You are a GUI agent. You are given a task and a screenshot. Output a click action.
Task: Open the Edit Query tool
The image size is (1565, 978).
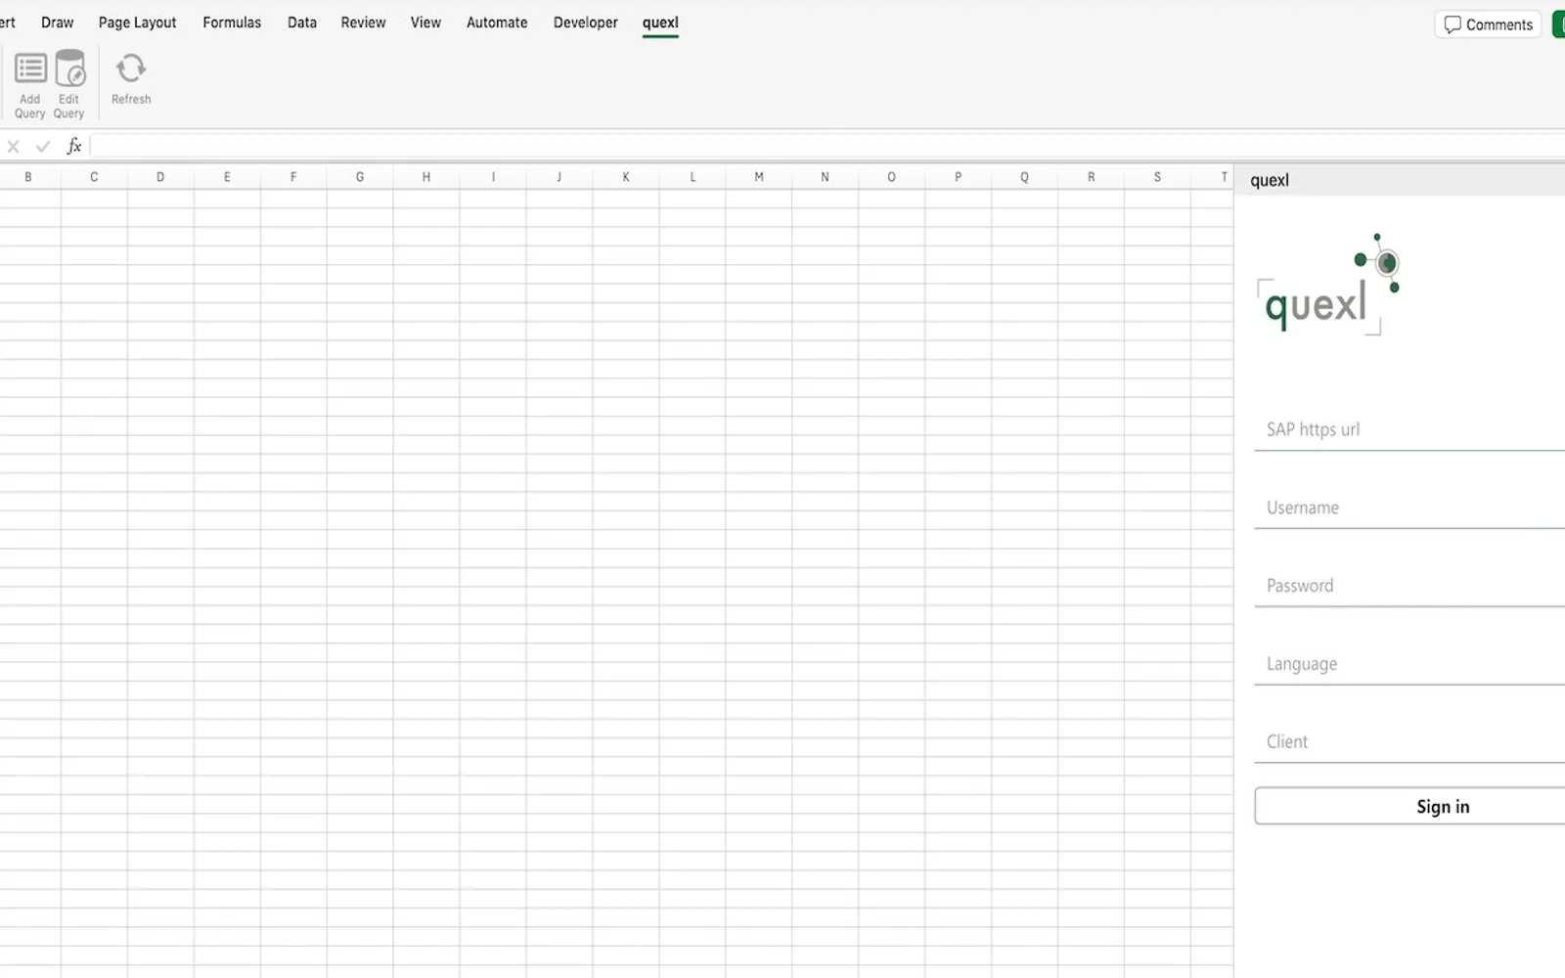coord(69,85)
